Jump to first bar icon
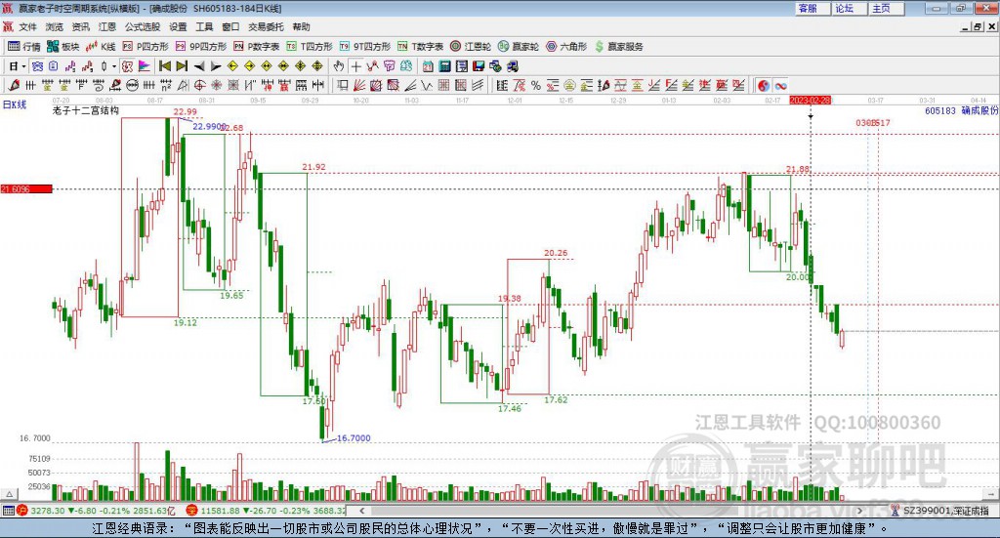The height and width of the screenshot is (538, 1000). (165, 66)
